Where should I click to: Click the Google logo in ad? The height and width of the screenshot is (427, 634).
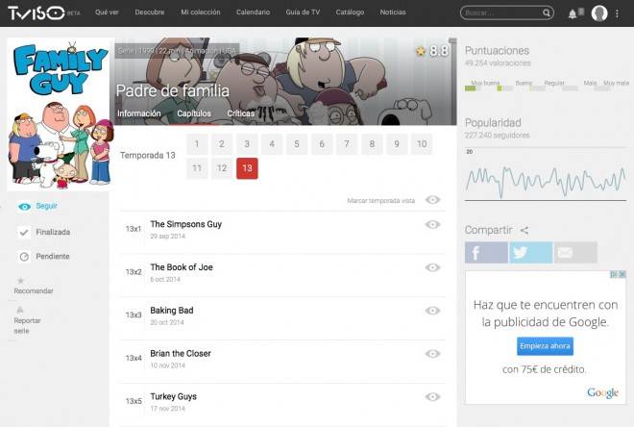tap(603, 392)
